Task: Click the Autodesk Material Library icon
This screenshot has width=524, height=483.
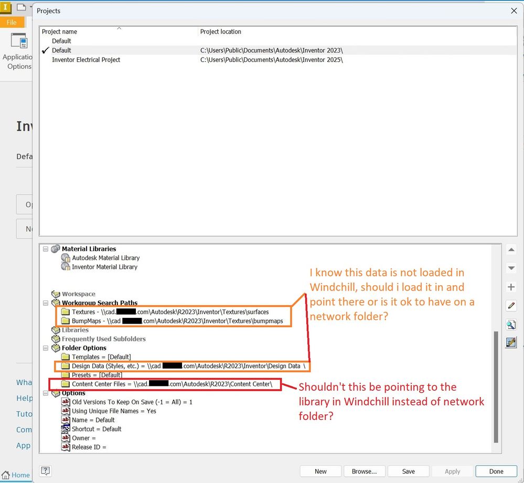Action: (66, 257)
